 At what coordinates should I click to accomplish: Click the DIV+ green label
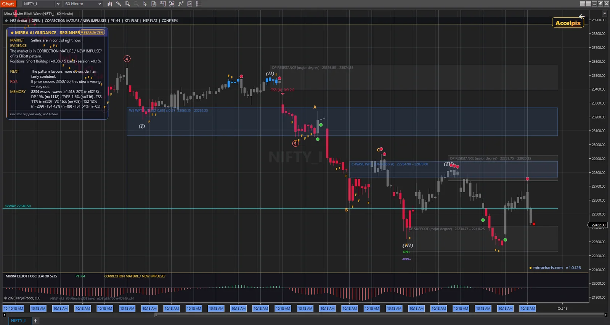(406, 252)
